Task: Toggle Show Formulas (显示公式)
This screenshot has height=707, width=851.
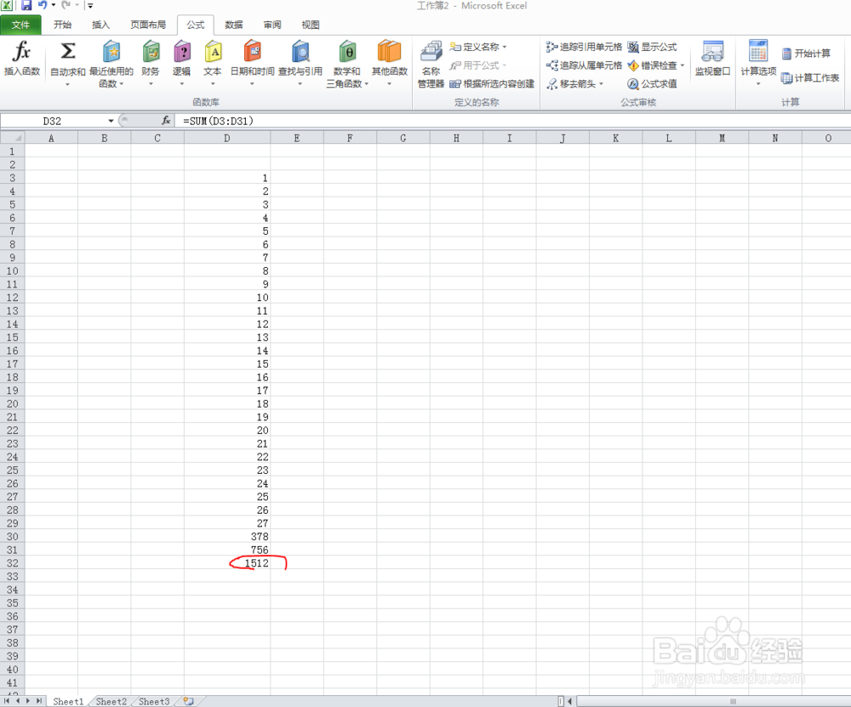Action: click(x=652, y=47)
